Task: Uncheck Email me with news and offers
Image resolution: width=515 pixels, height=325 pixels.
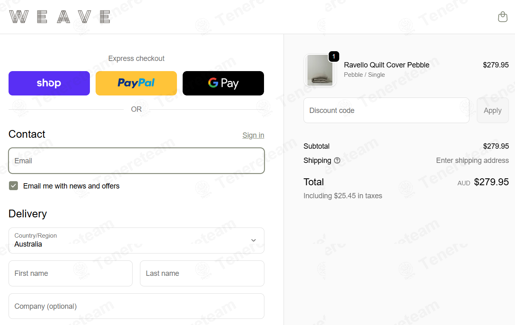Action: tap(13, 186)
